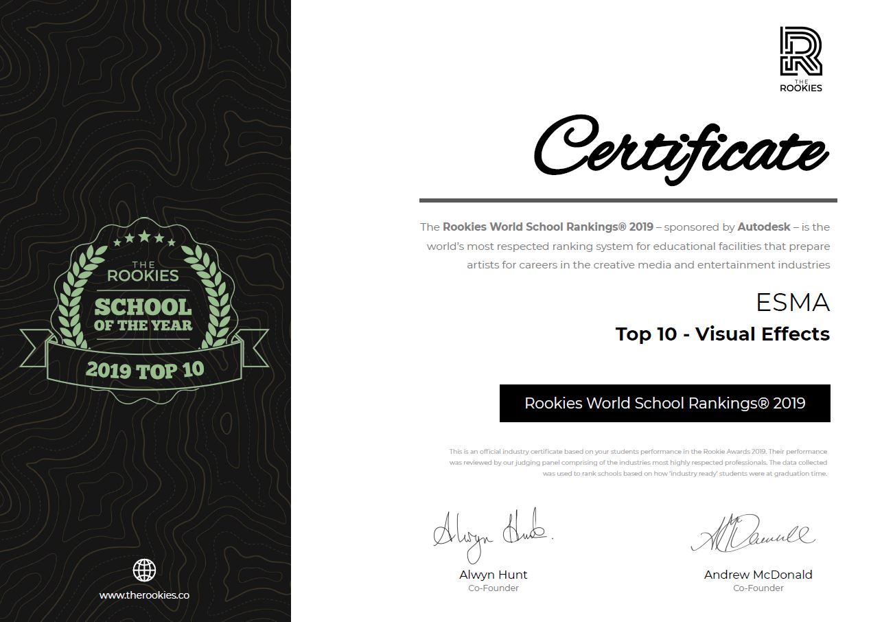Click the gray horizontal divider under Certificate
Viewport: 882px width, 622px height.
click(x=628, y=200)
